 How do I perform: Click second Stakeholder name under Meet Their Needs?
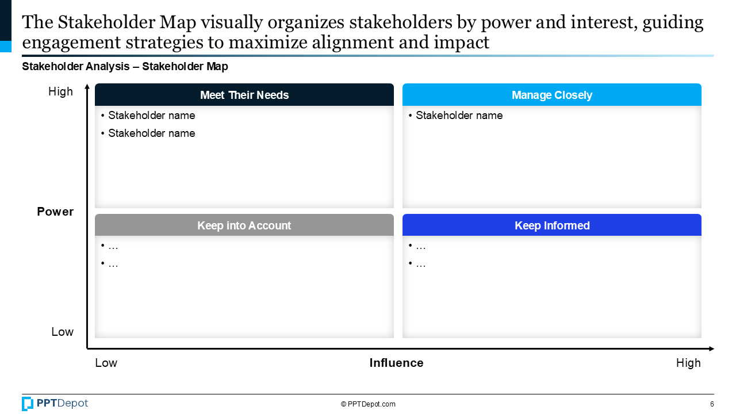tap(152, 133)
